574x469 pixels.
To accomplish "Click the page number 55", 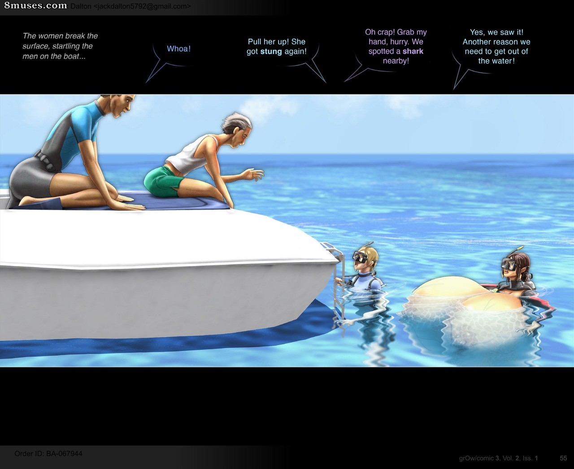I will [x=564, y=458].
